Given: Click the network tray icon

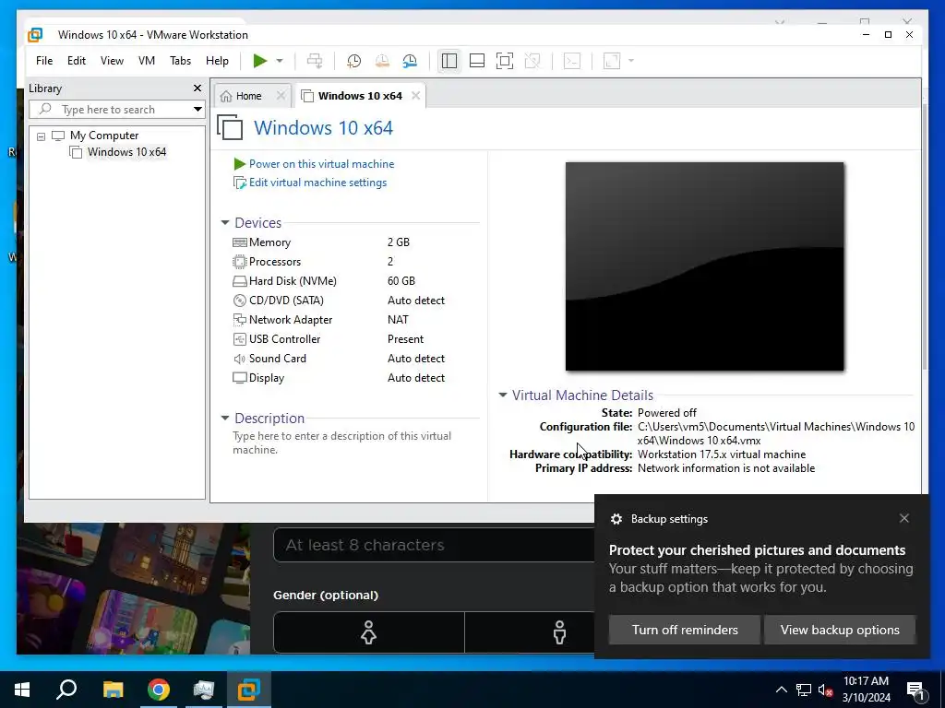Looking at the screenshot, I should click(x=804, y=690).
